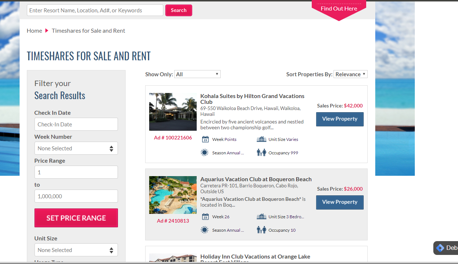Image resolution: width=458 pixels, height=264 pixels.
Task: Click the minimum price field showing 1
Action: click(76, 172)
